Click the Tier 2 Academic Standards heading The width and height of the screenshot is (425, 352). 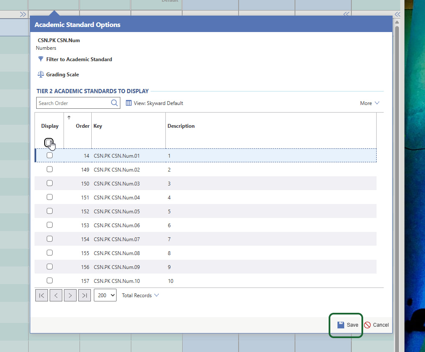(x=93, y=91)
